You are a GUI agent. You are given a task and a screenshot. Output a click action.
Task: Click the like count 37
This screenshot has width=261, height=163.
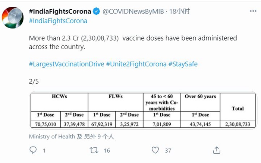coord(168,150)
